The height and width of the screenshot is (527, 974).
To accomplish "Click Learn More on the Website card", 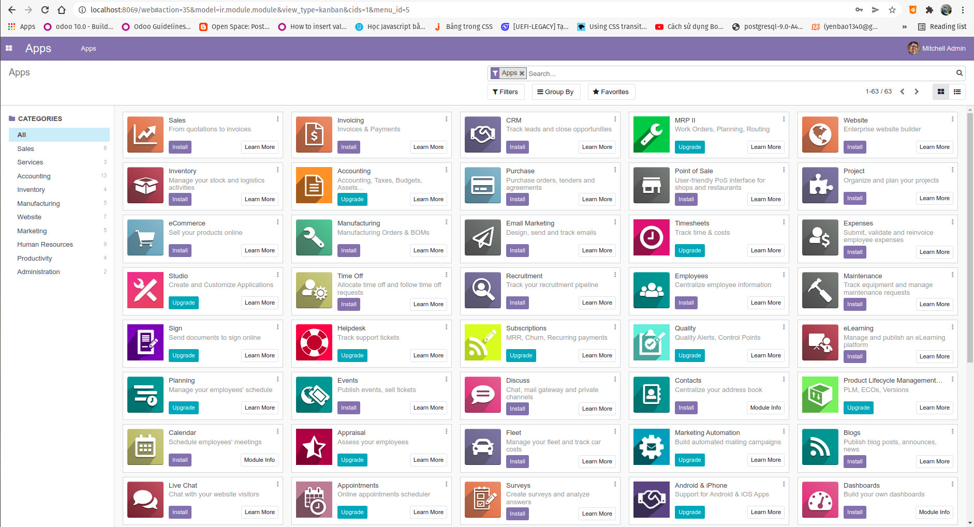I will pyautogui.click(x=934, y=147).
